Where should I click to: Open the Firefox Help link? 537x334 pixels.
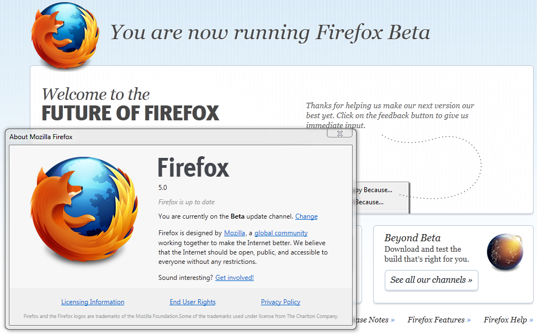coord(508,320)
